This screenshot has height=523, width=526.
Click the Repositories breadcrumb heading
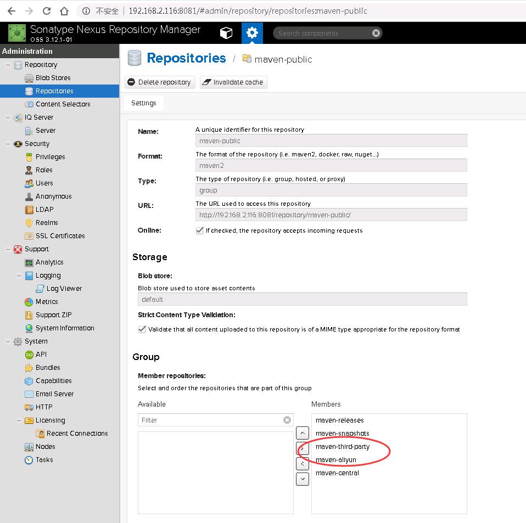[186, 58]
